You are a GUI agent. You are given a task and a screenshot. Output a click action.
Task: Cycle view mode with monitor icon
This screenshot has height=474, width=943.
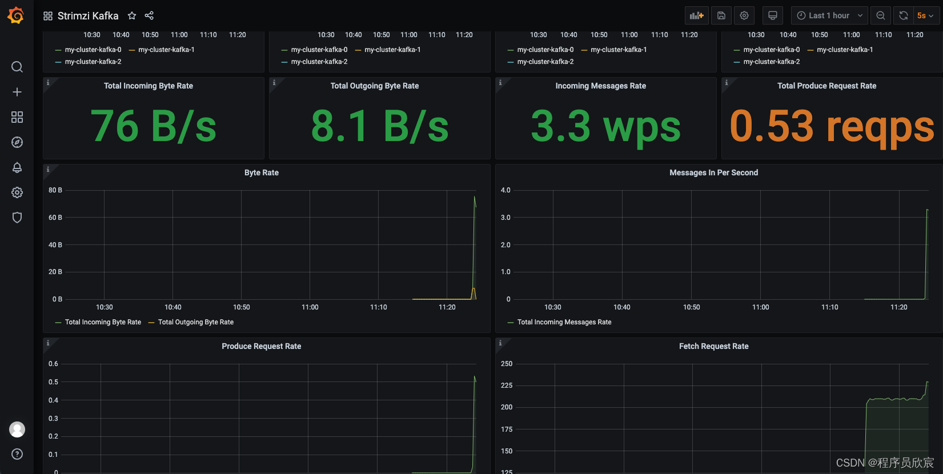click(773, 15)
